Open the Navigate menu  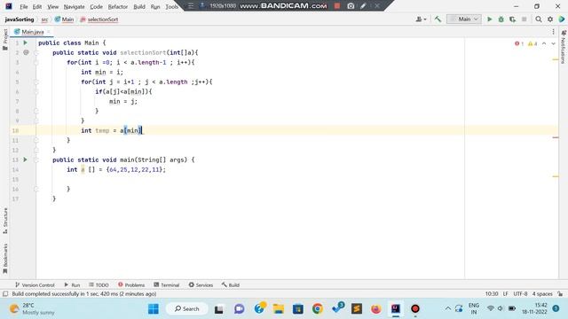tap(74, 6)
